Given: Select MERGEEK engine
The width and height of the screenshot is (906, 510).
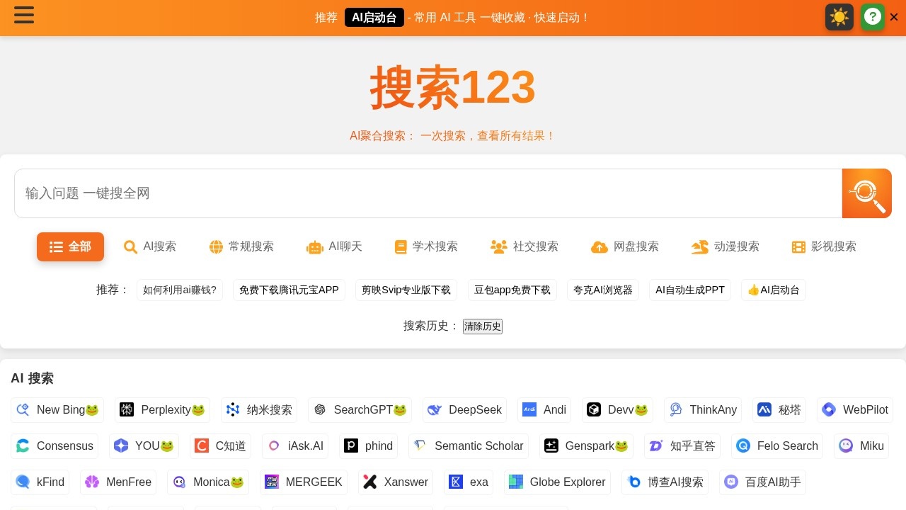Looking at the screenshot, I should [x=304, y=482].
